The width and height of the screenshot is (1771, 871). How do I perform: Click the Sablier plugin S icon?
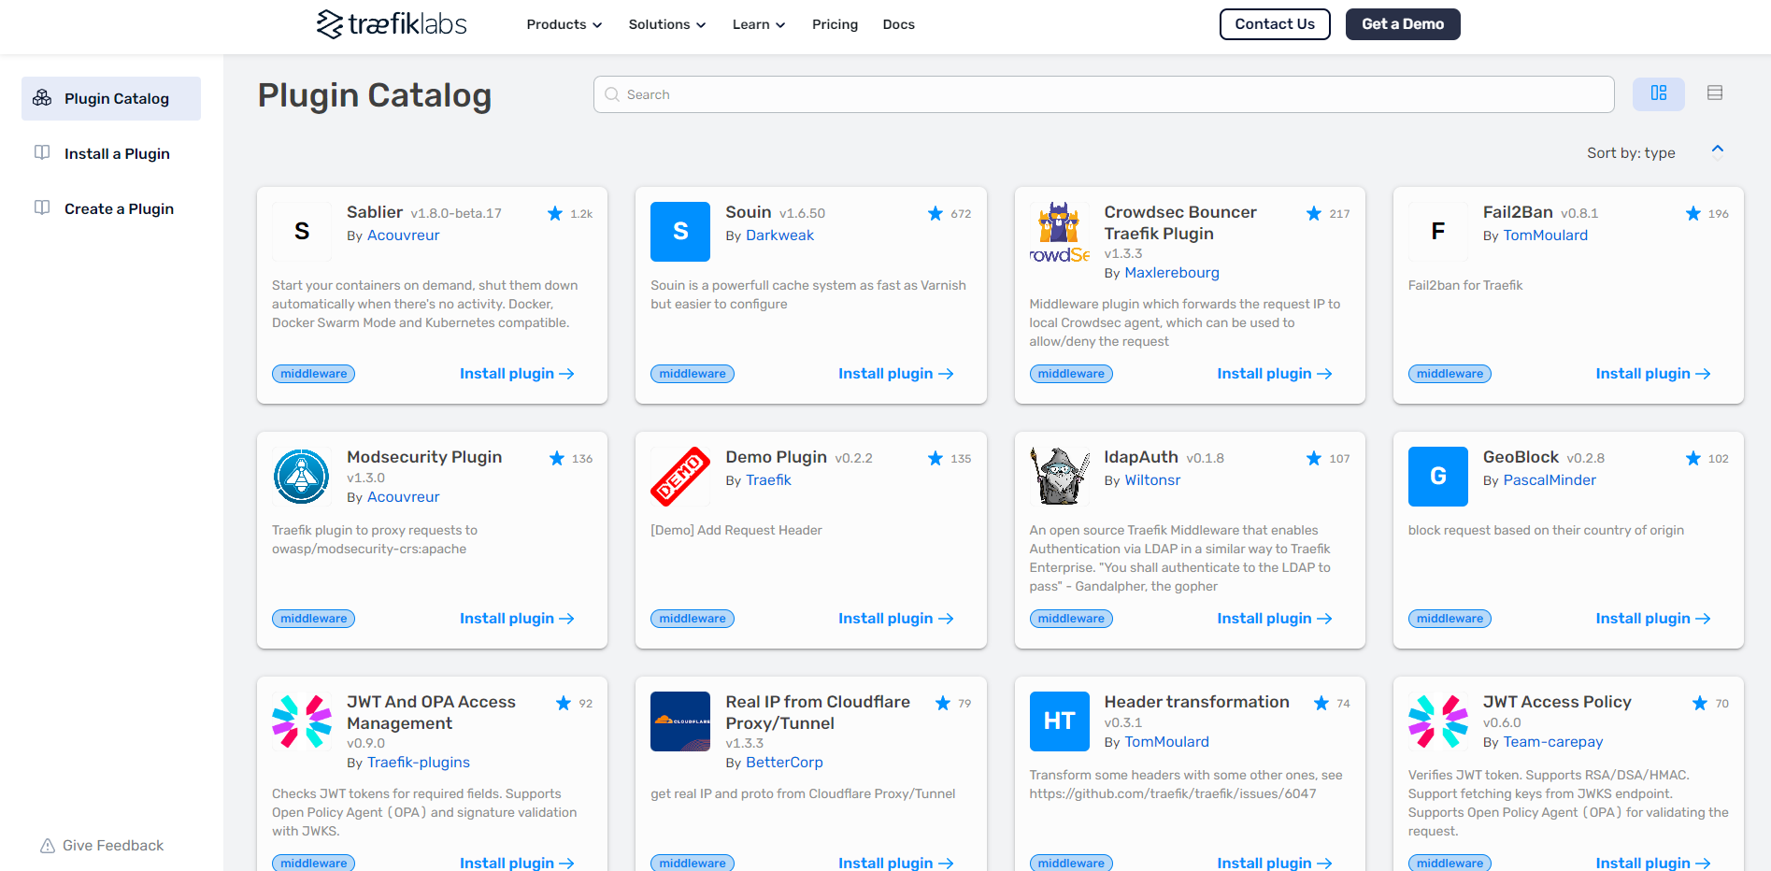(x=302, y=232)
